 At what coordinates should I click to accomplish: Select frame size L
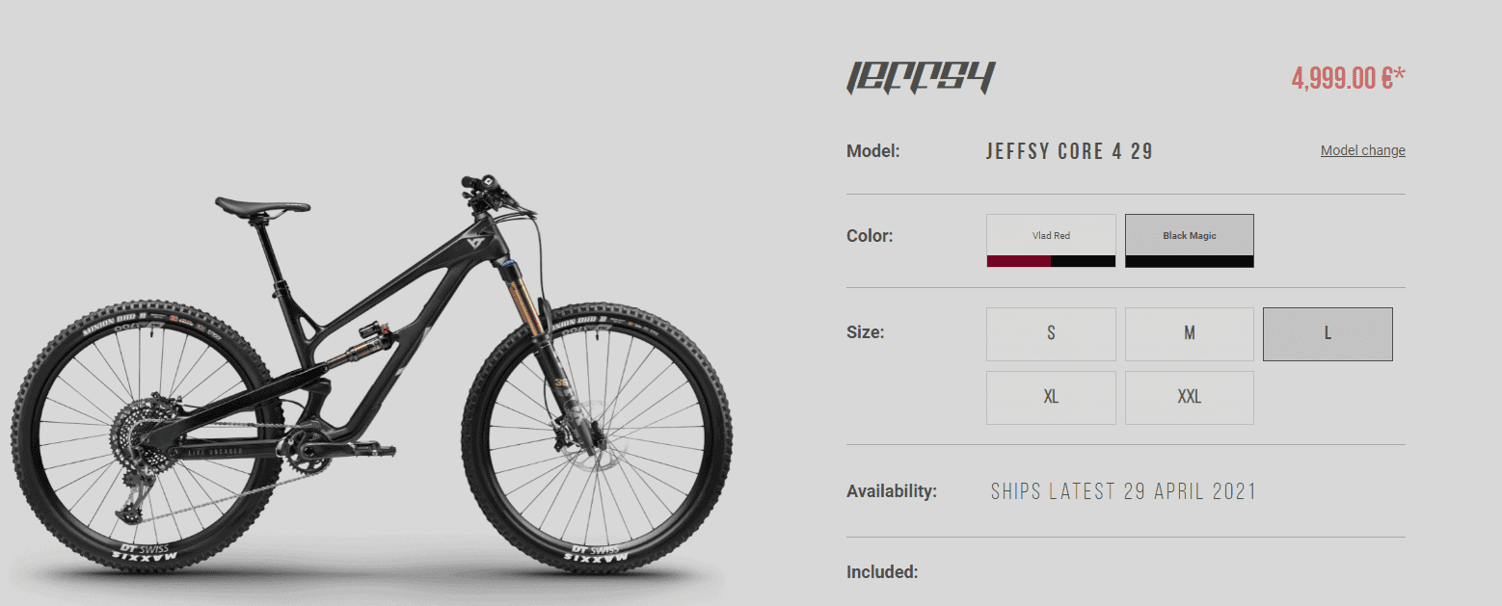1328,334
